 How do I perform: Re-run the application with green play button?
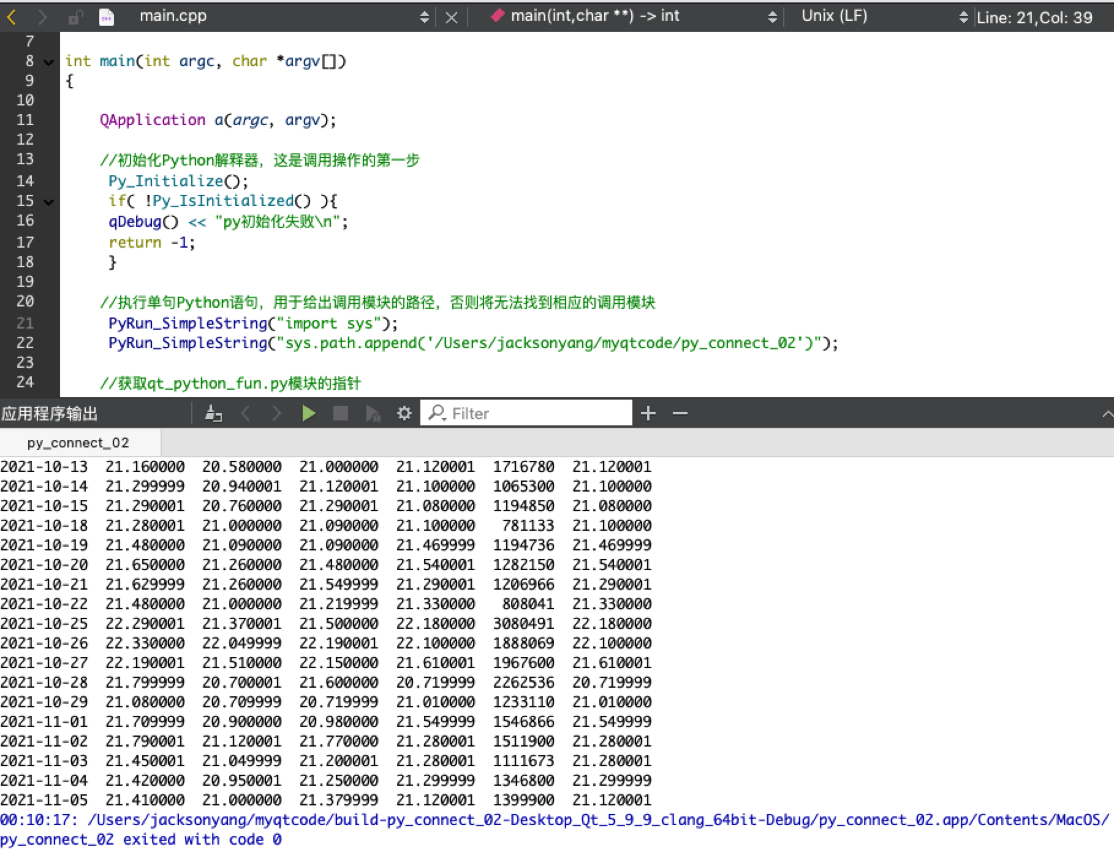309,414
